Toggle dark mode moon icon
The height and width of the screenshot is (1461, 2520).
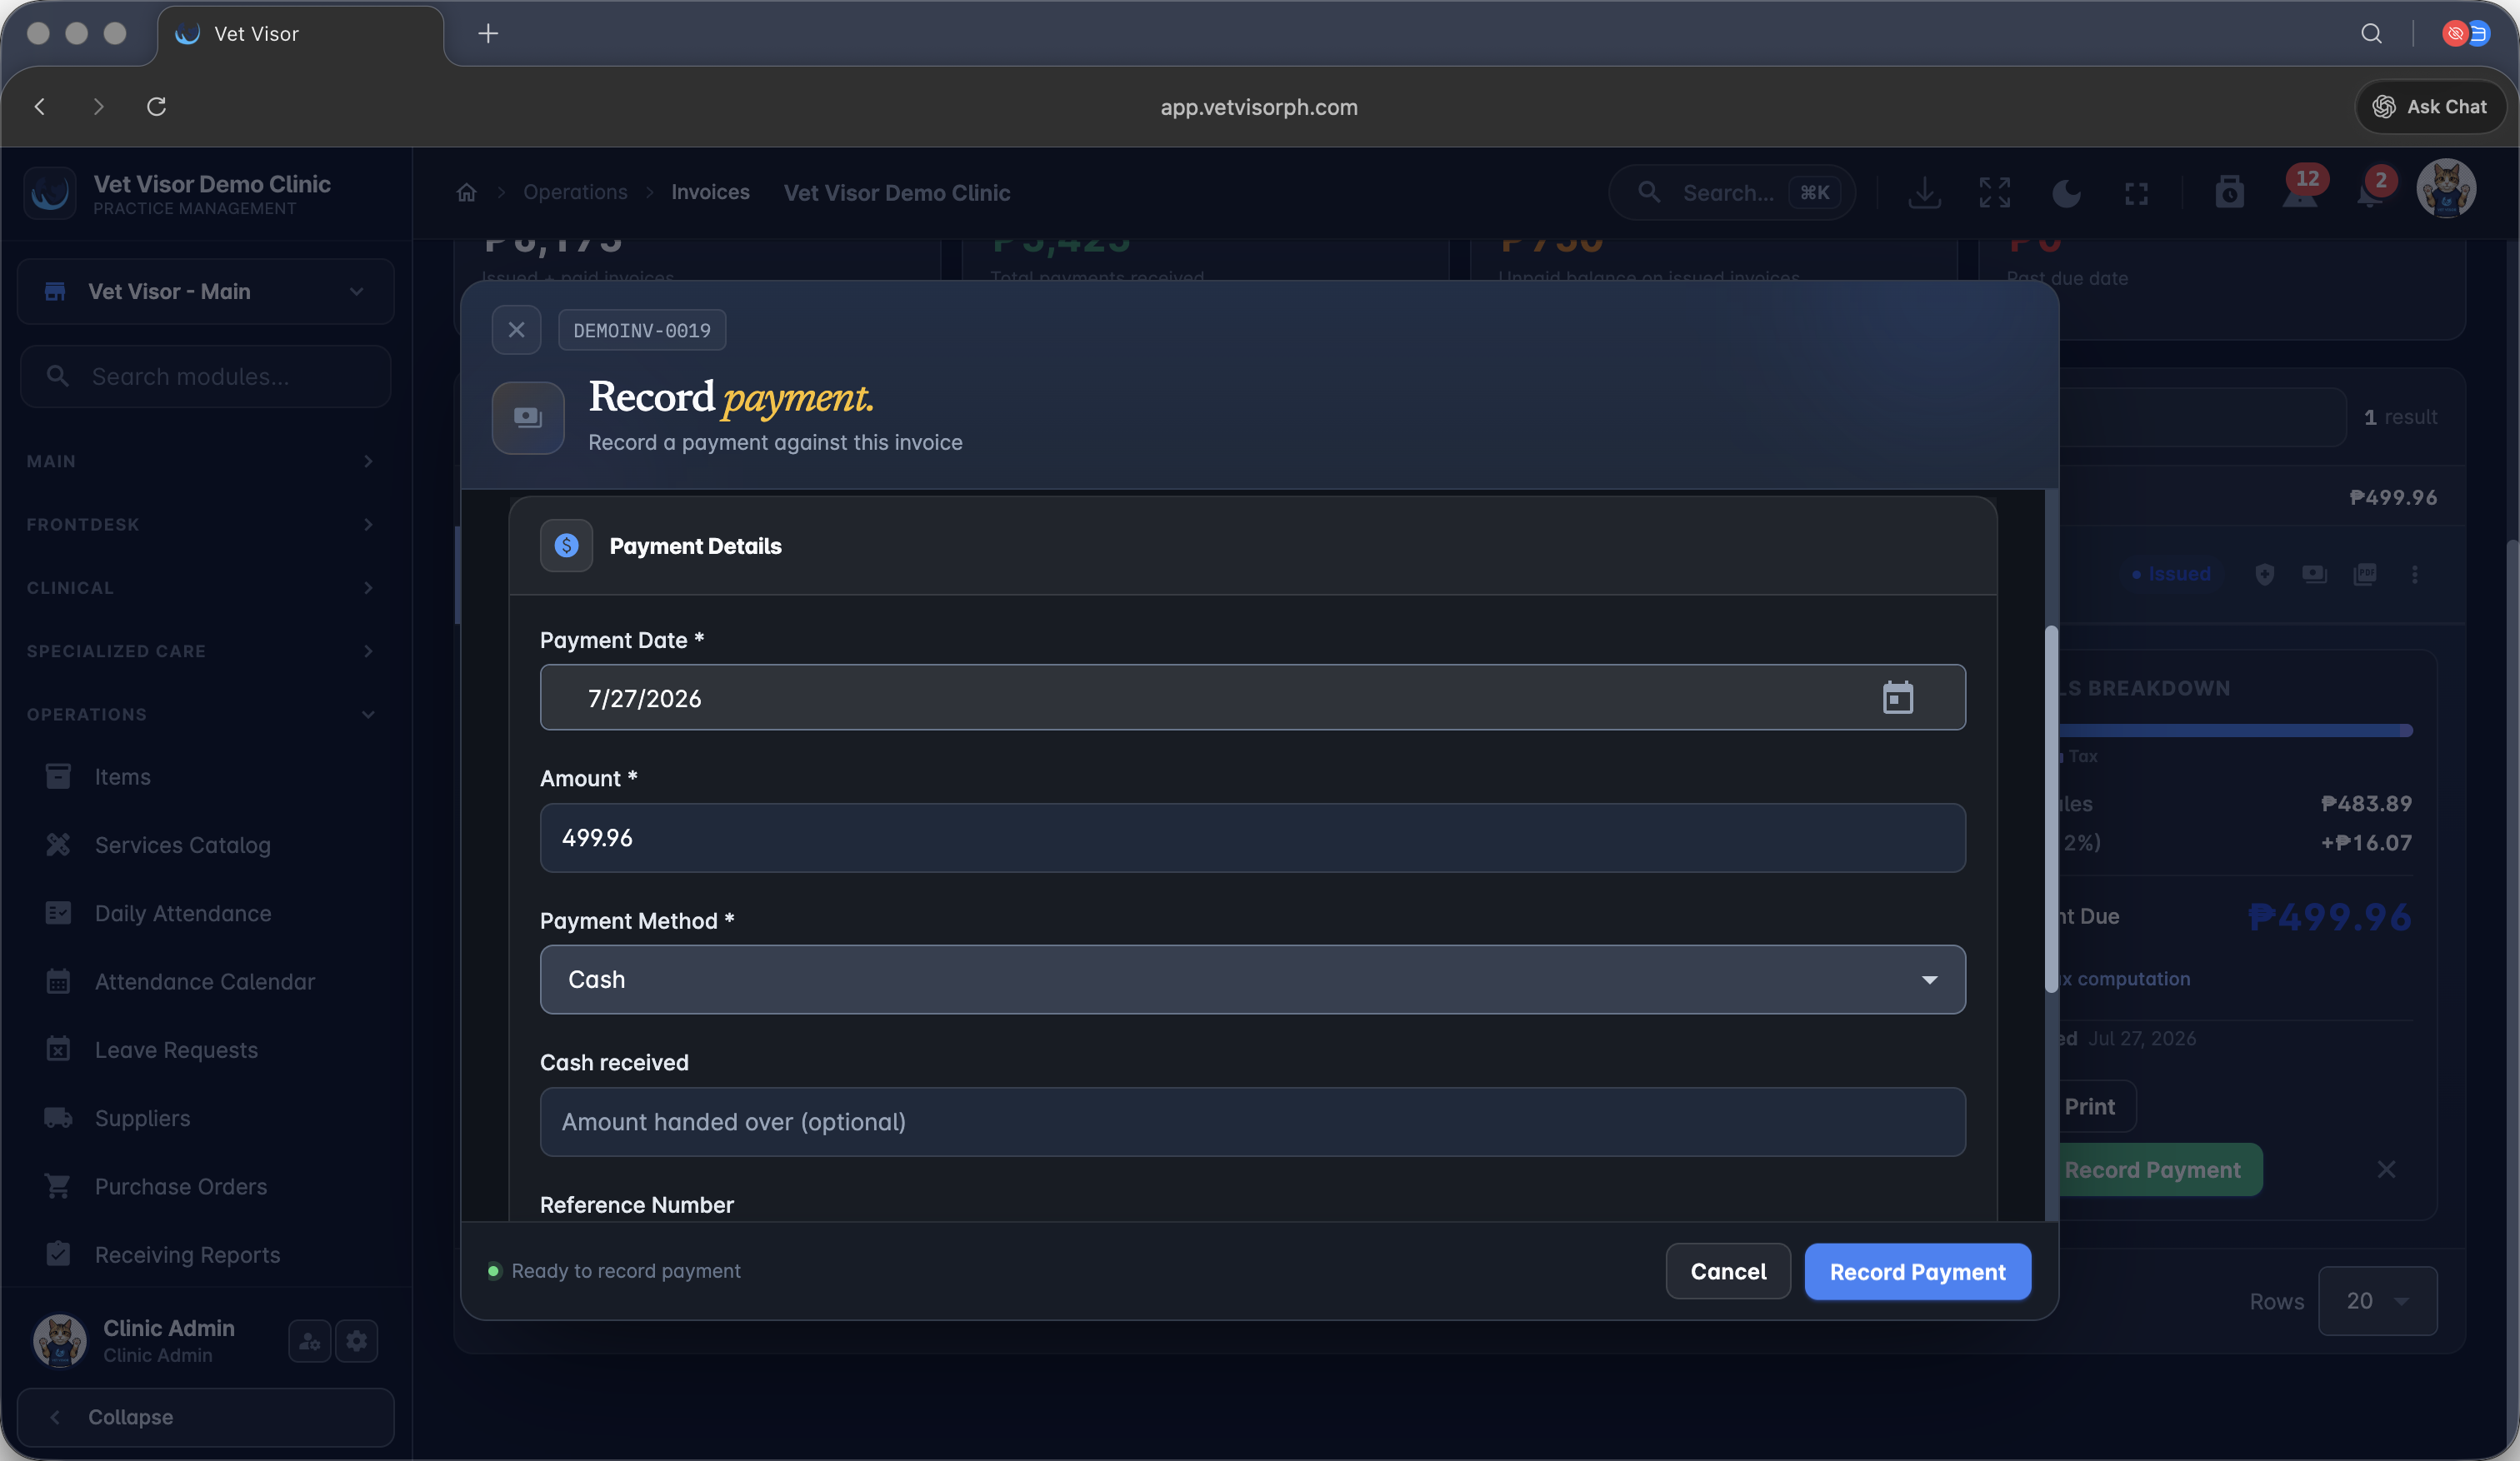[2066, 193]
